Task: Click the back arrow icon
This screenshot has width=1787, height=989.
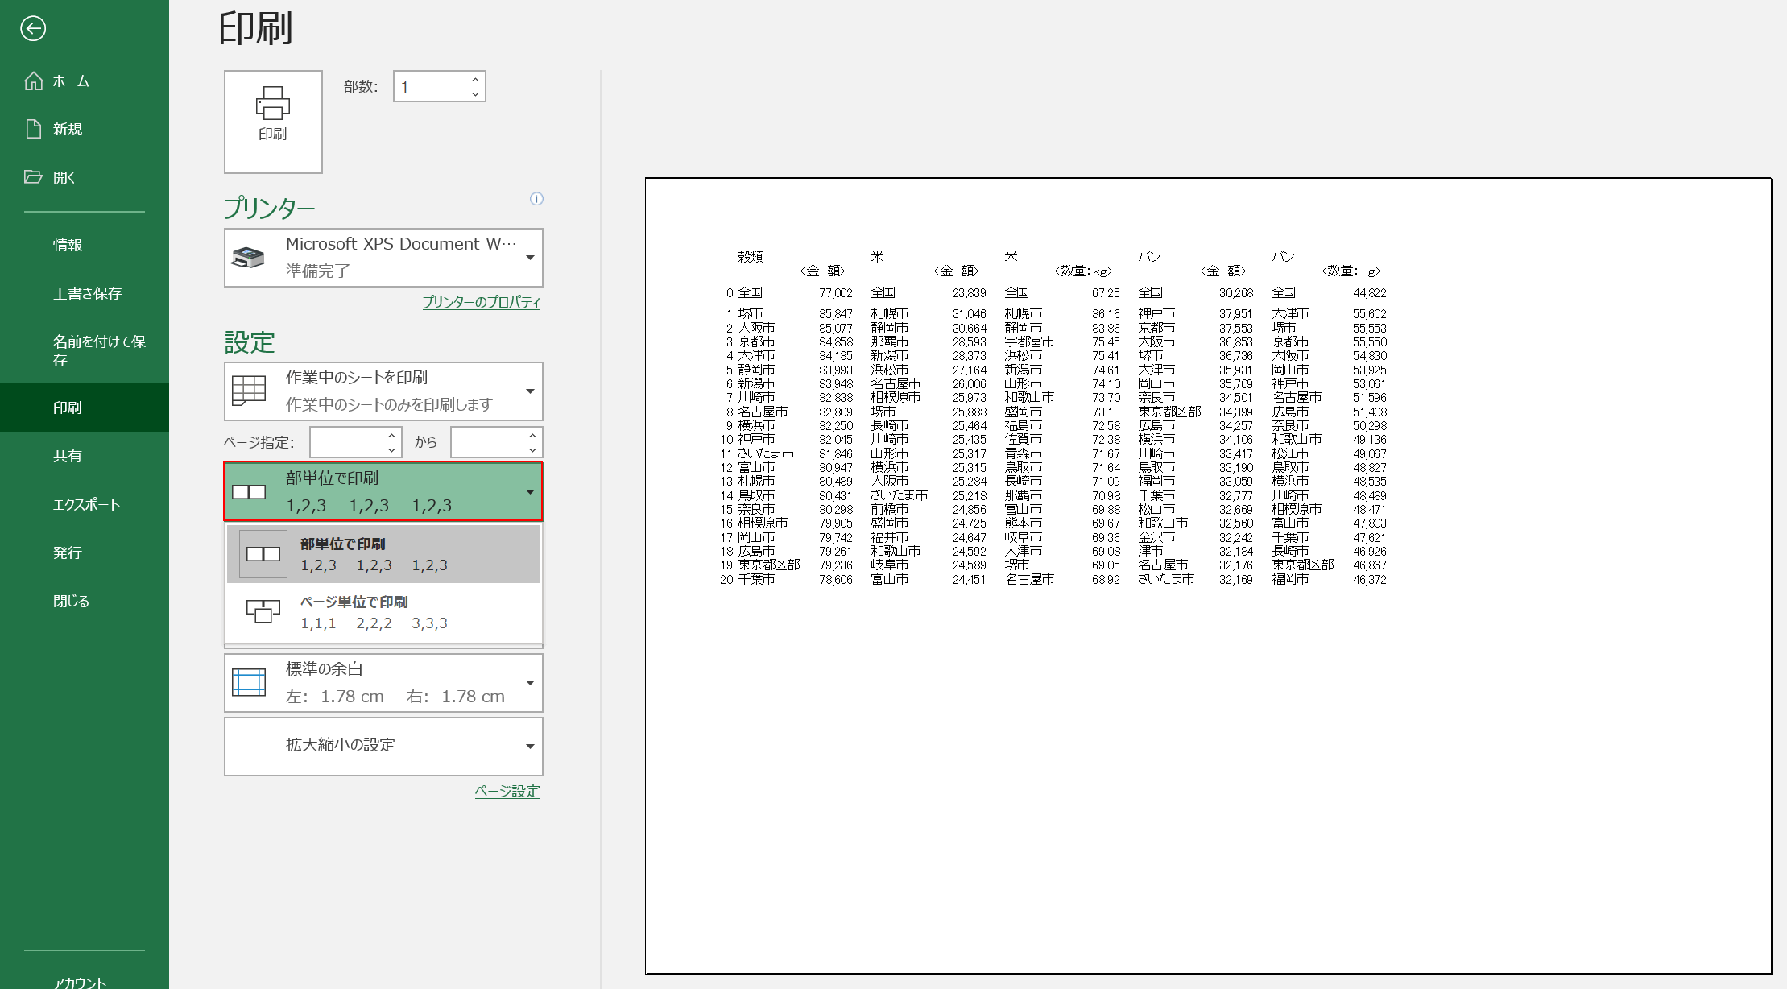Action: click(33, 29)
